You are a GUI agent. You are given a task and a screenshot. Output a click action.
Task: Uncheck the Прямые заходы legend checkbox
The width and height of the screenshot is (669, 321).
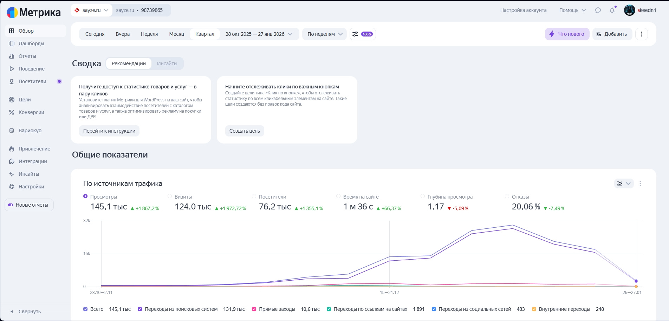click(x=254, y=309)
